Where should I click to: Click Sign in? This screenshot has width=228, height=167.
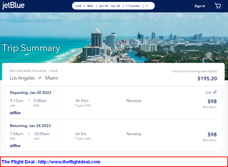pos(200,6)
